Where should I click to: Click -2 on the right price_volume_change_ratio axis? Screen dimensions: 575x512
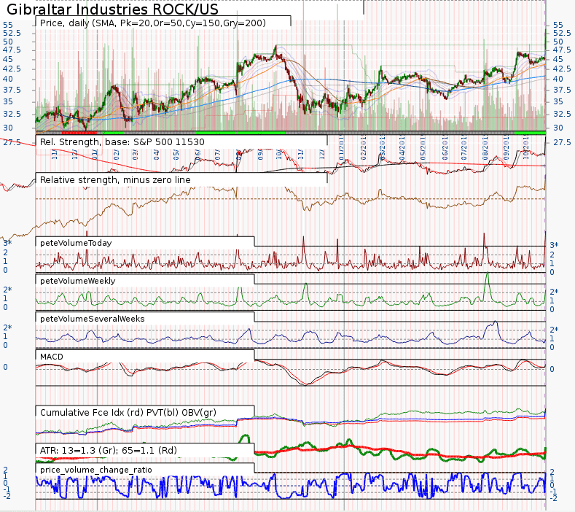click(x=553, y=498)
